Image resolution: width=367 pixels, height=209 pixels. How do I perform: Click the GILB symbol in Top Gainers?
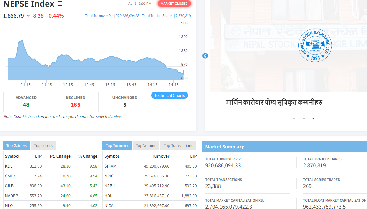click(x=9, y=186)
